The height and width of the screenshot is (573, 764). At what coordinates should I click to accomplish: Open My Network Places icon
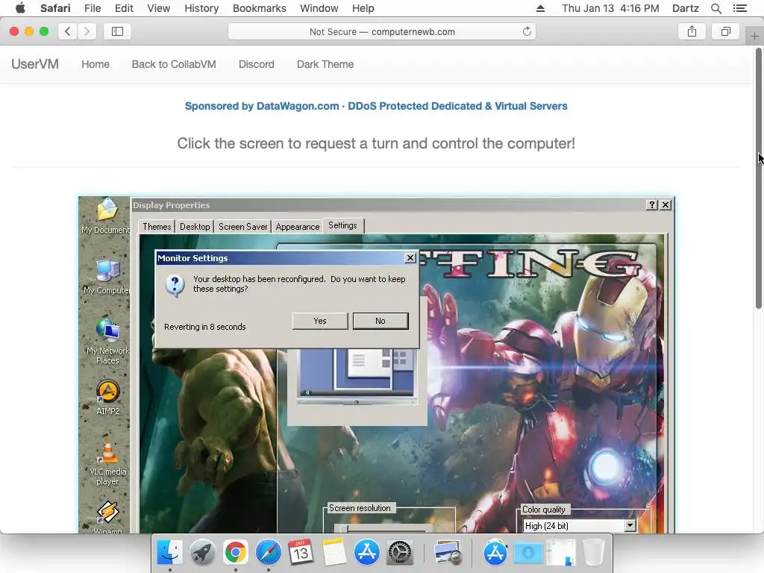point(107,342)
